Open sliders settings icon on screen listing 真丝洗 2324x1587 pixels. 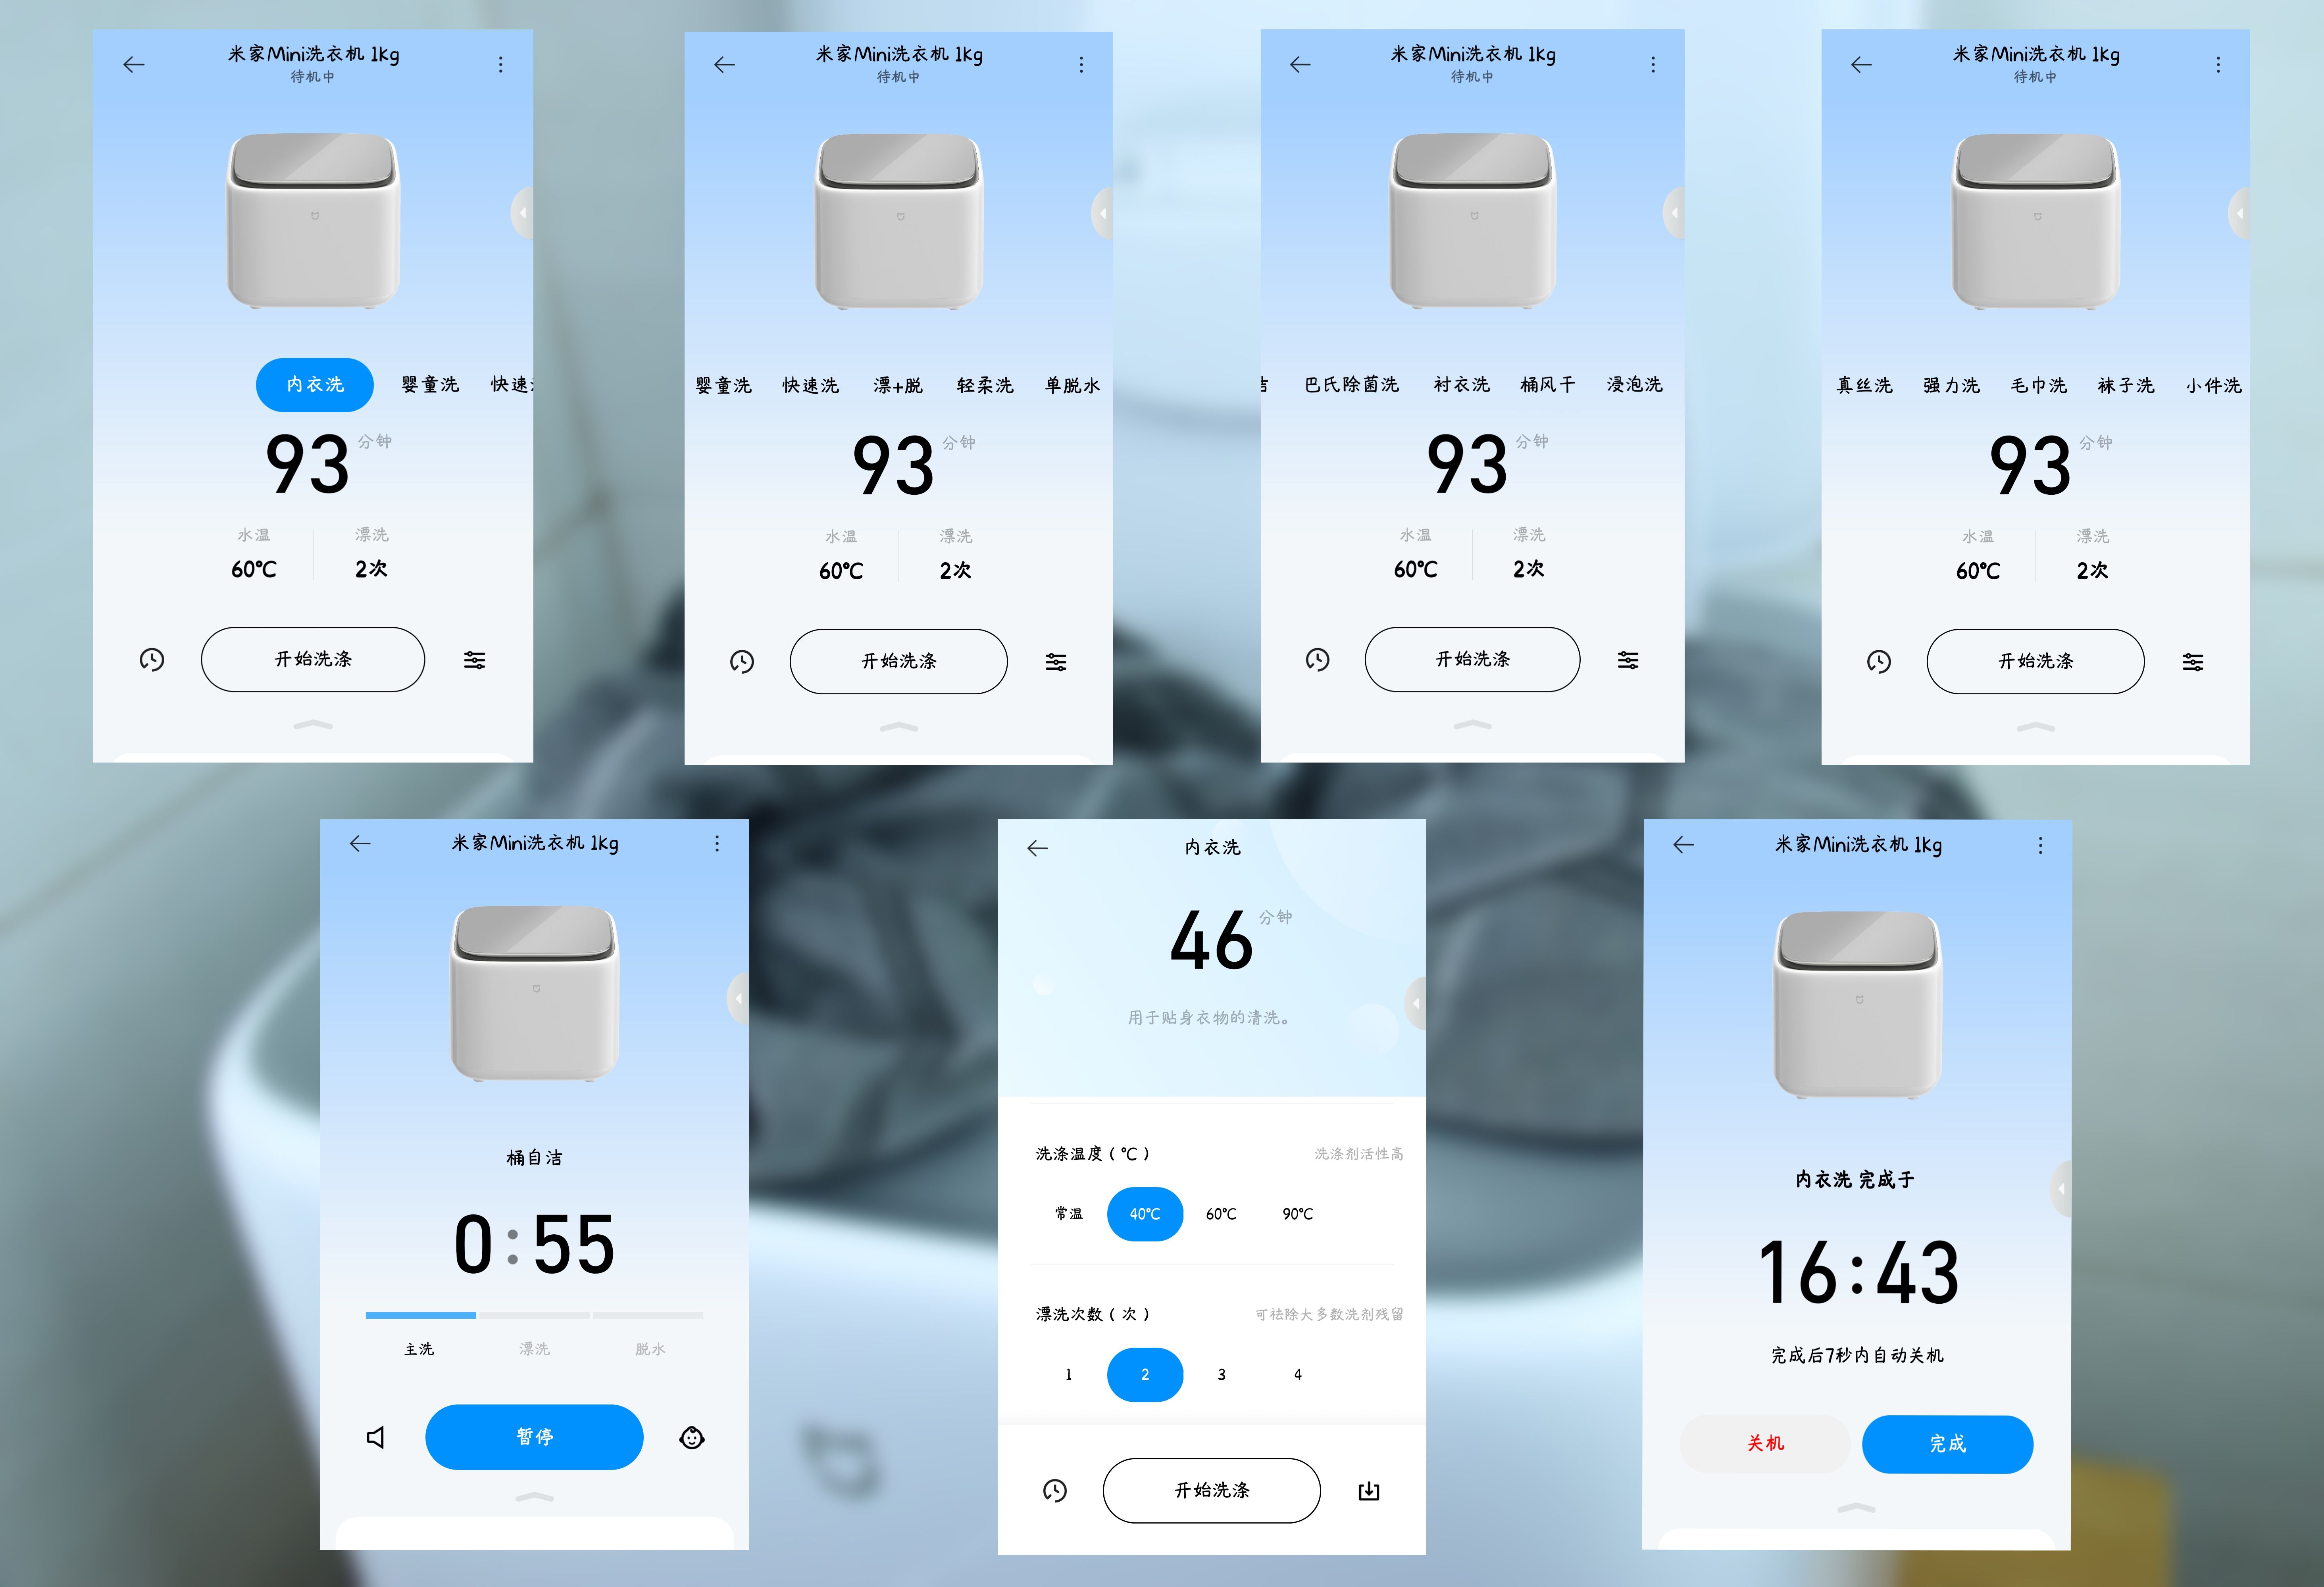click(2193, 662)
